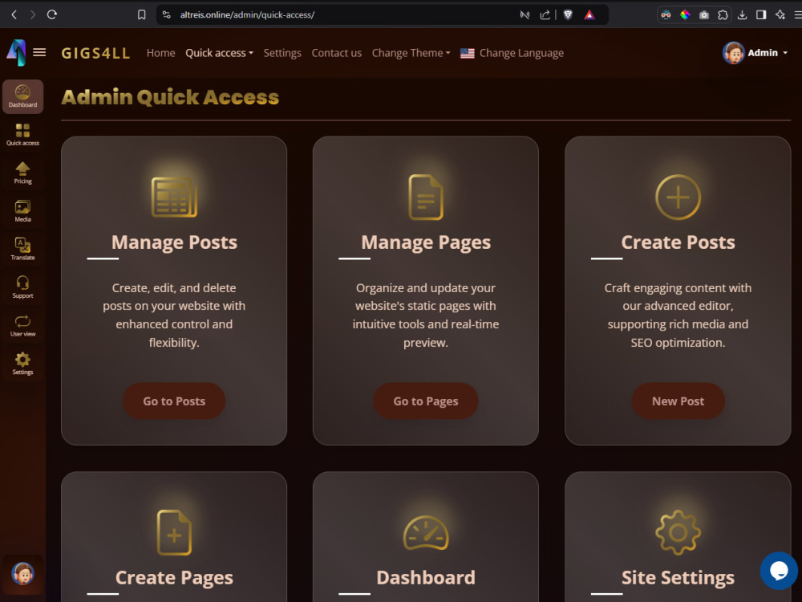Open the Pricing sidebar icon
The height and width of the screenshot is (602, 802).
[22, 173]
